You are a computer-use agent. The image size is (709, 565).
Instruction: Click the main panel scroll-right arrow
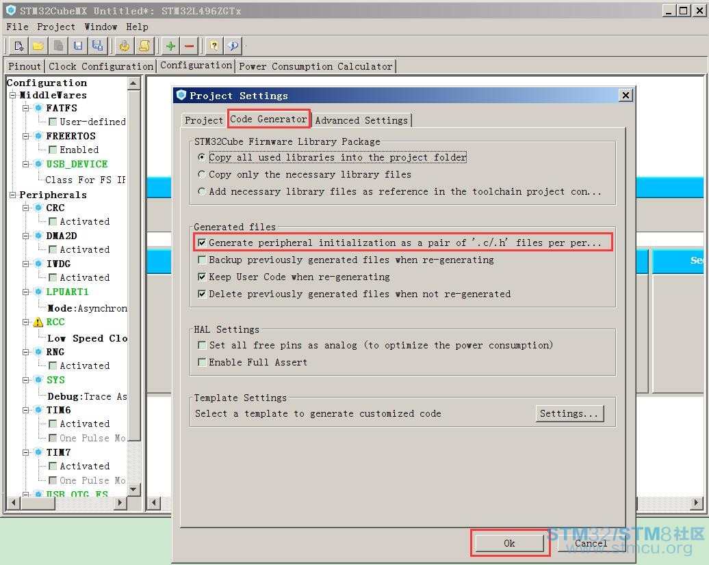(x=697, y=502)
